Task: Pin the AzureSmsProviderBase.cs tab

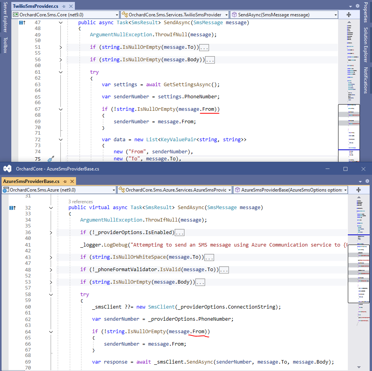Action: coord(65,181)
